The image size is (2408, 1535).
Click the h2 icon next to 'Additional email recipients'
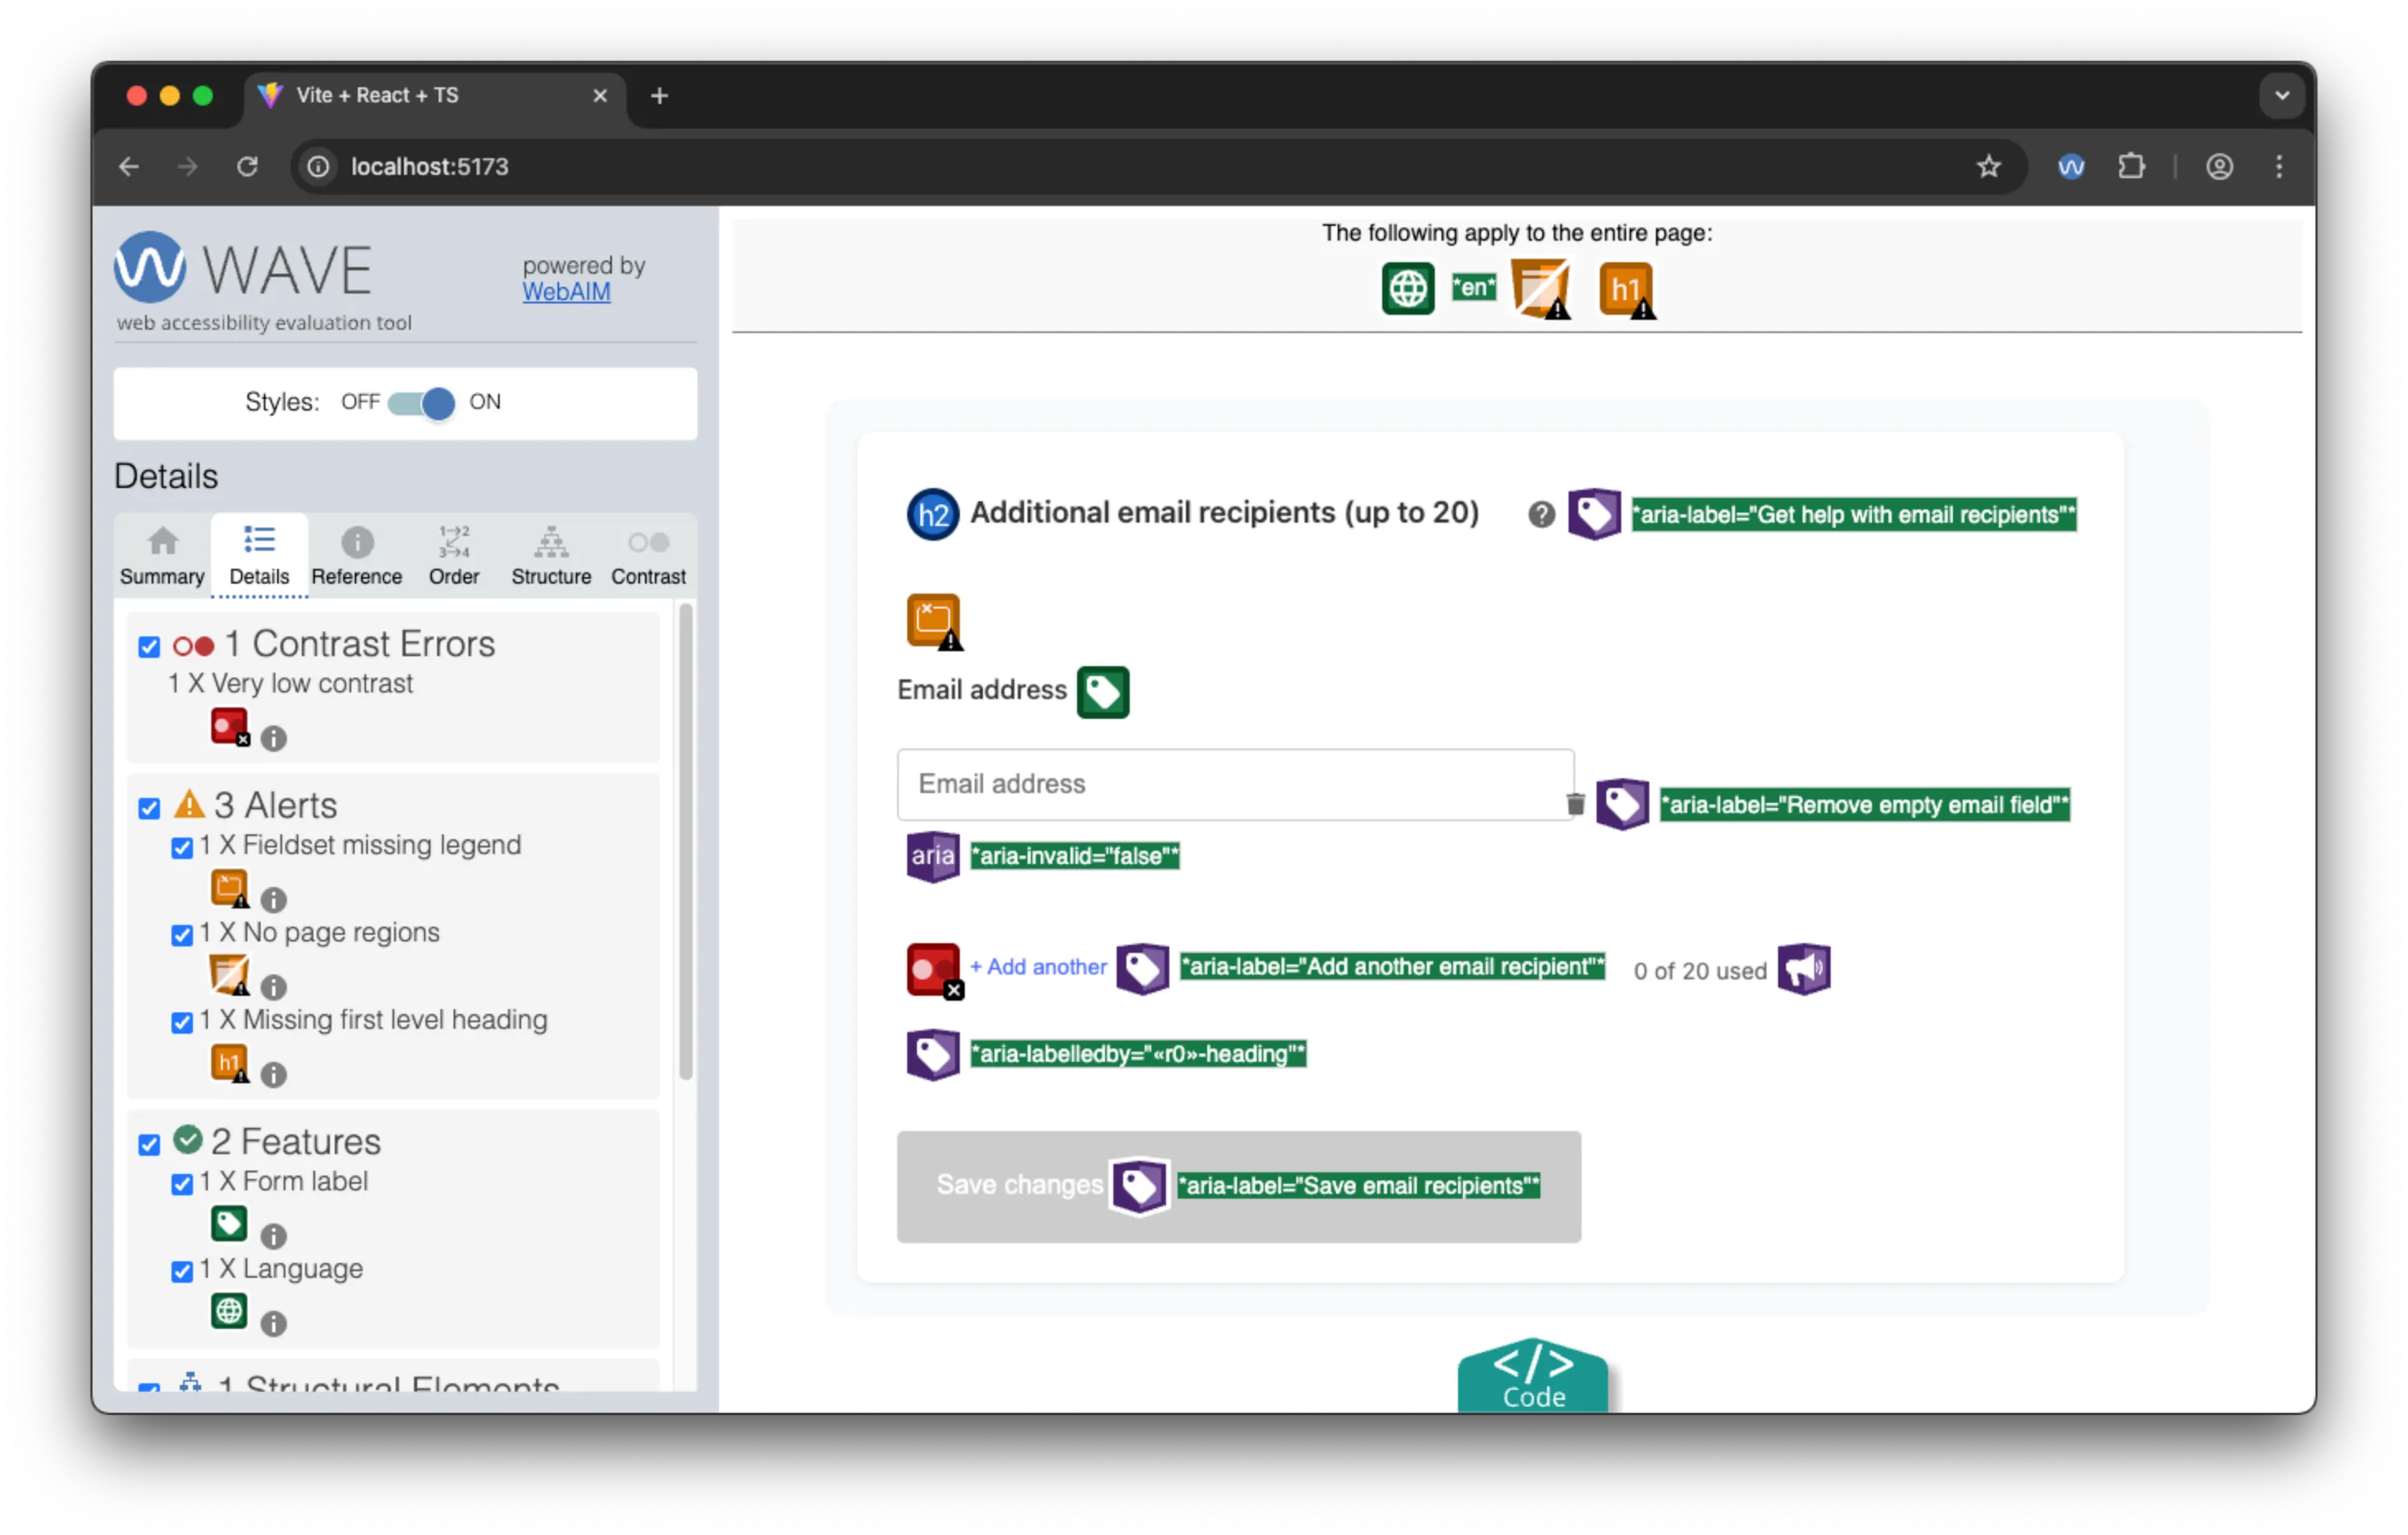pos(931,514)
